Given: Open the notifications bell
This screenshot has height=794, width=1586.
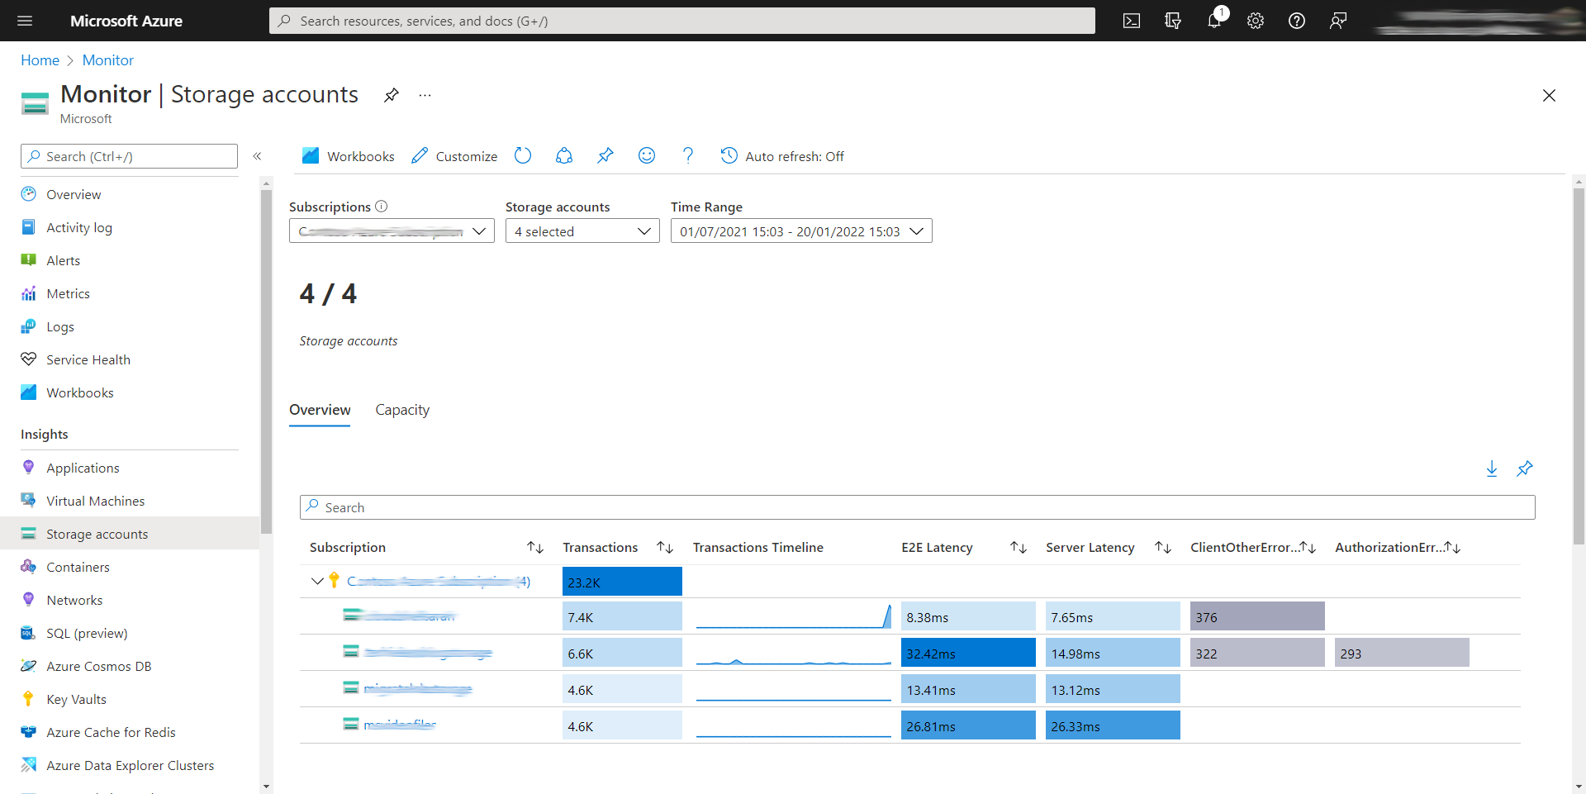Looking at the screenshot, I should coord(1213,21).
